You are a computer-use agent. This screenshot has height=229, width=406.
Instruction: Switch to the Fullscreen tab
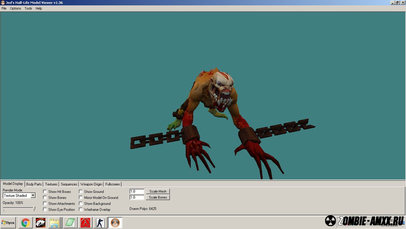(113, 184)
